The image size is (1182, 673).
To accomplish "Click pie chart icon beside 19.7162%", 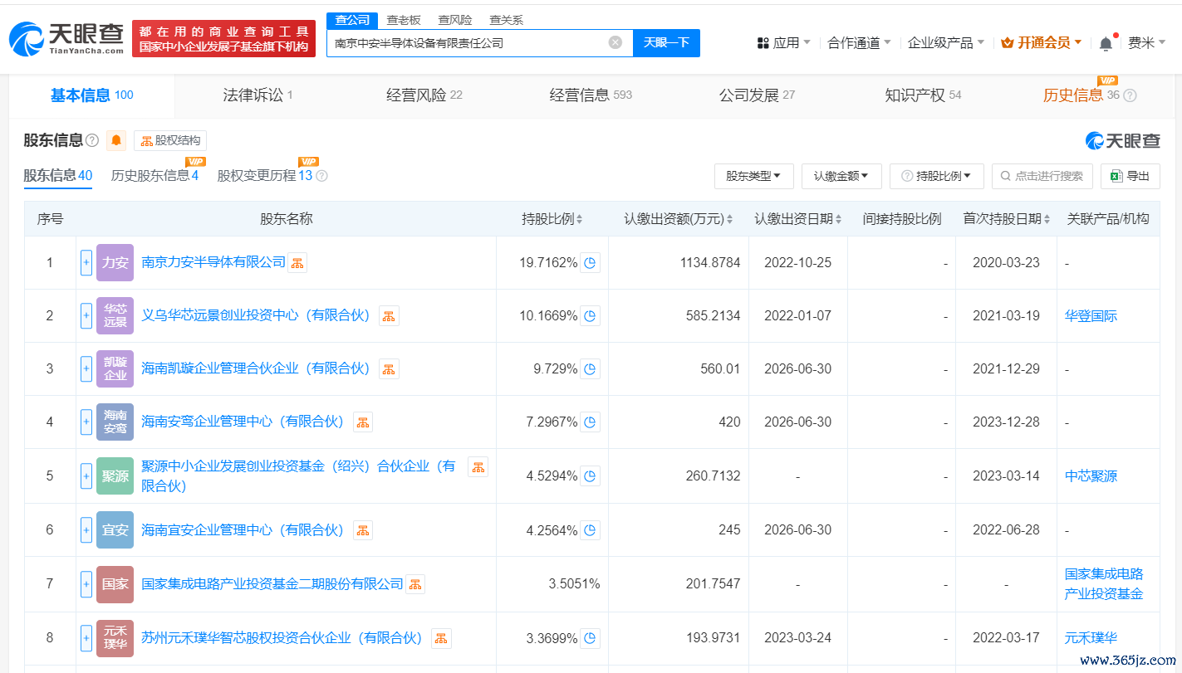I will pyautogui.click(x=590, y=263).
